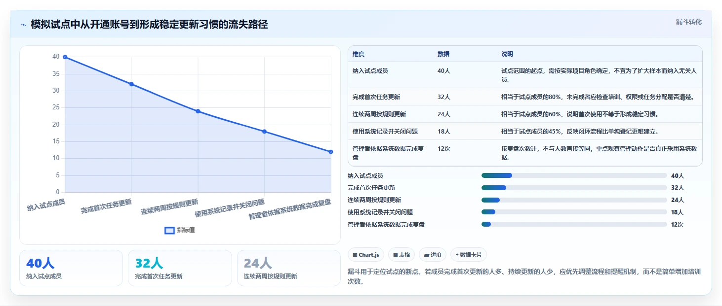Click the 使用系统记录并关闭问题 progress bar
The width and height of the screenshot is (722, 306).
[x=574, y=212]
